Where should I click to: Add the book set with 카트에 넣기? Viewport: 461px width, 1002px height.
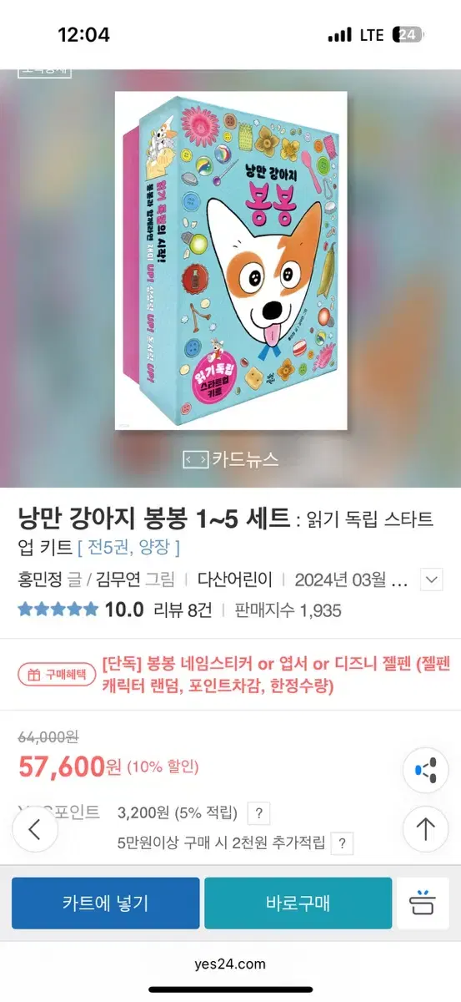click(105, 903)
